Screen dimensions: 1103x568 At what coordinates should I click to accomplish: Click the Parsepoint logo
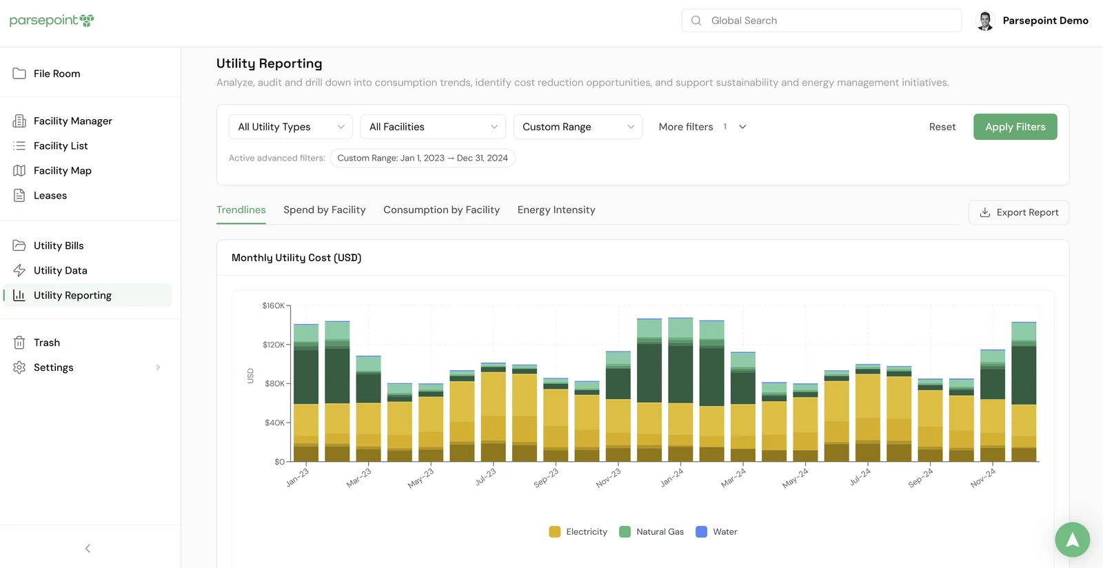point(52,21)
